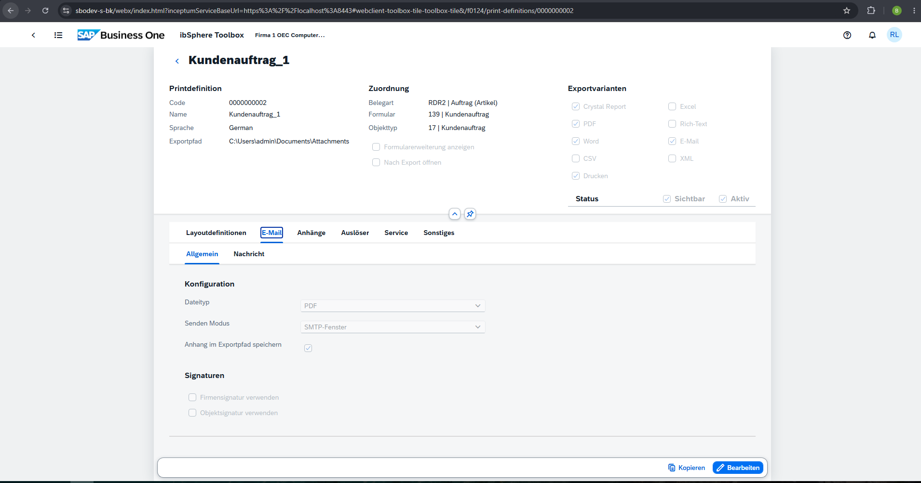This screenshot has height=483, width=921.
Task: Open the Chrome profile avatar
Action: point(897,11)
